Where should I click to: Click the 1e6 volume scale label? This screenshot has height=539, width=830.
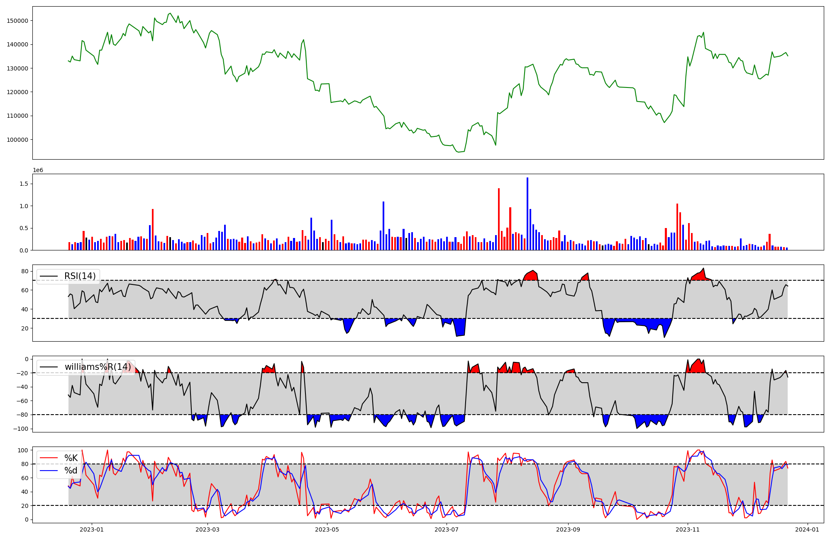(x=38, y=170)
